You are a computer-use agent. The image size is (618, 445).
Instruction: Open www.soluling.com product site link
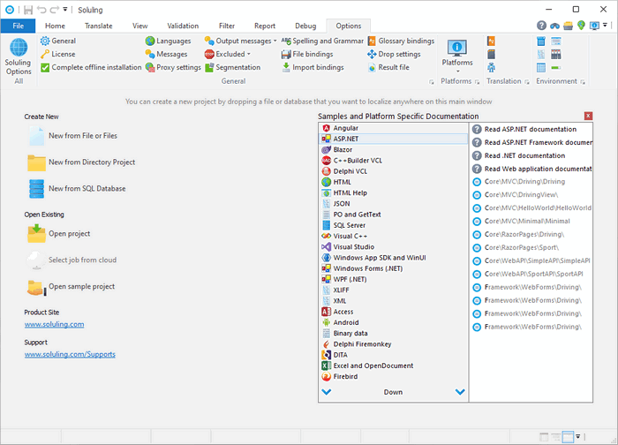tap(54, 324)
